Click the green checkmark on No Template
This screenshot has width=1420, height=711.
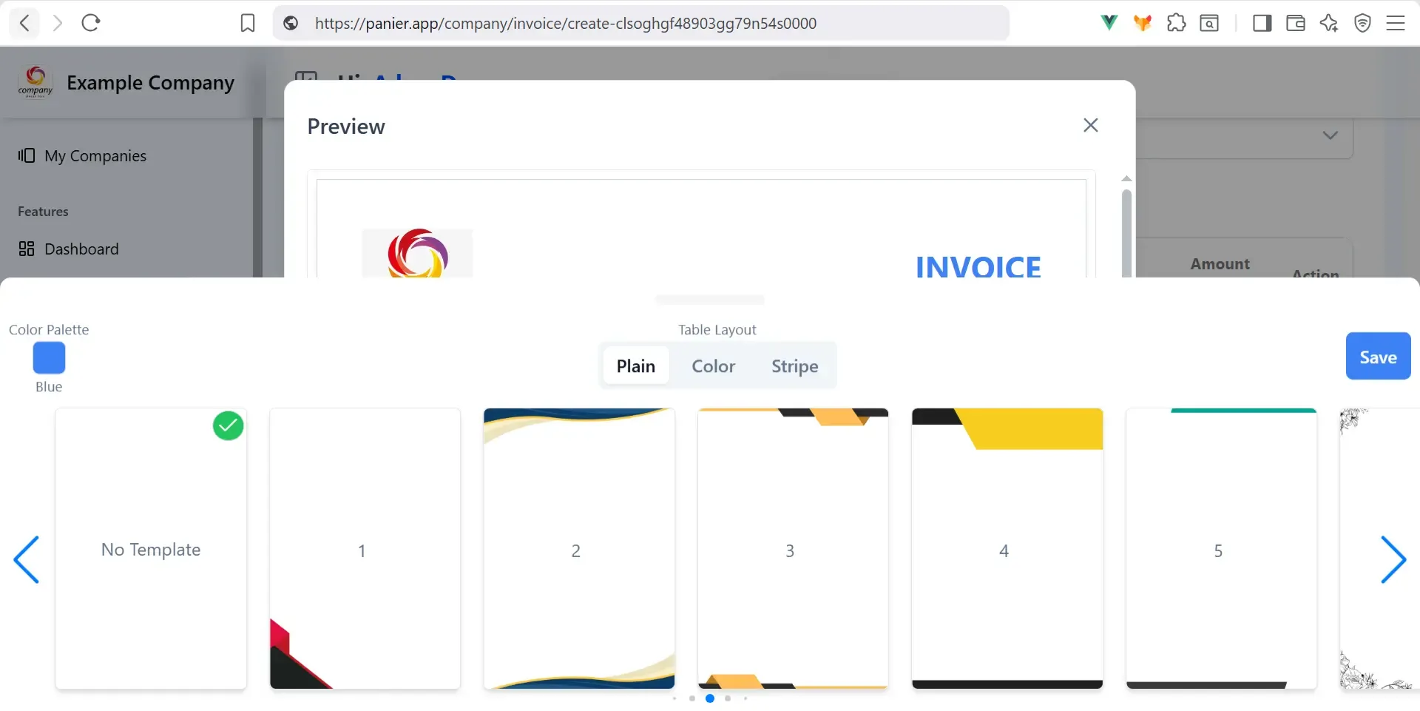229,426
